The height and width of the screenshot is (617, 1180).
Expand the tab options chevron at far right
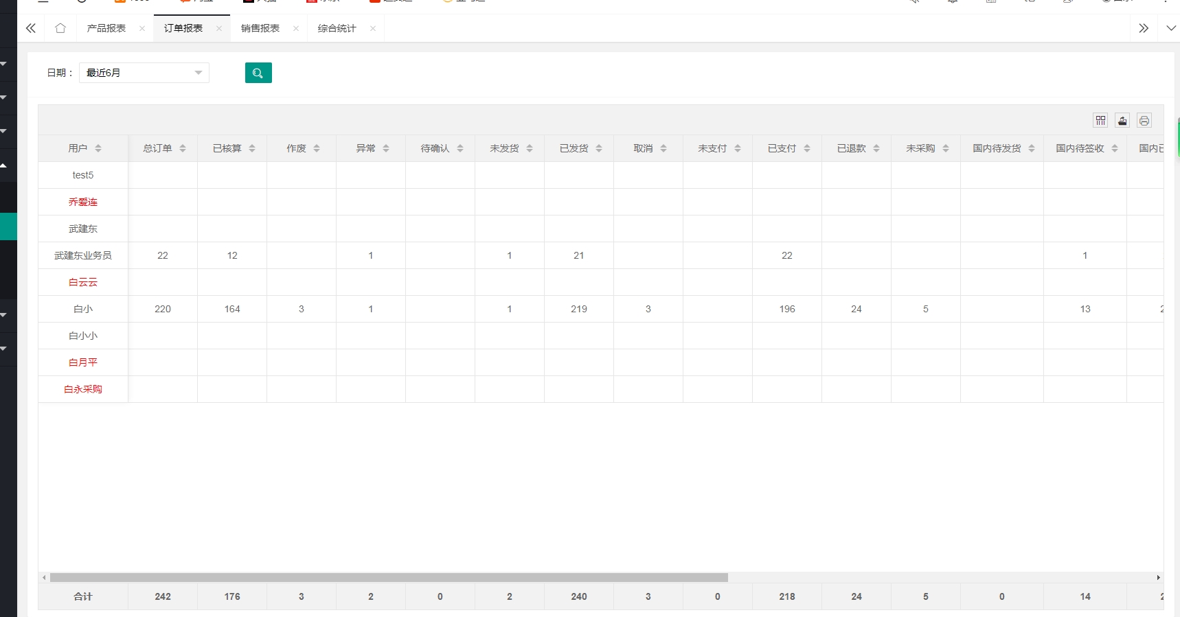(x=1170, y=28)
